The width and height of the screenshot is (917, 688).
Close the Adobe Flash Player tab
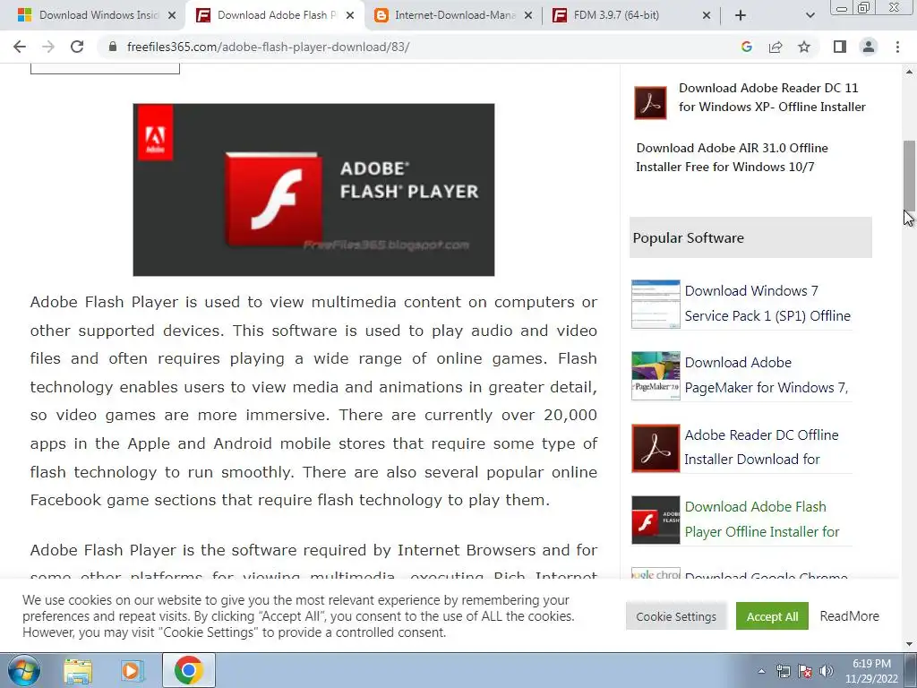tap(350, 15)
